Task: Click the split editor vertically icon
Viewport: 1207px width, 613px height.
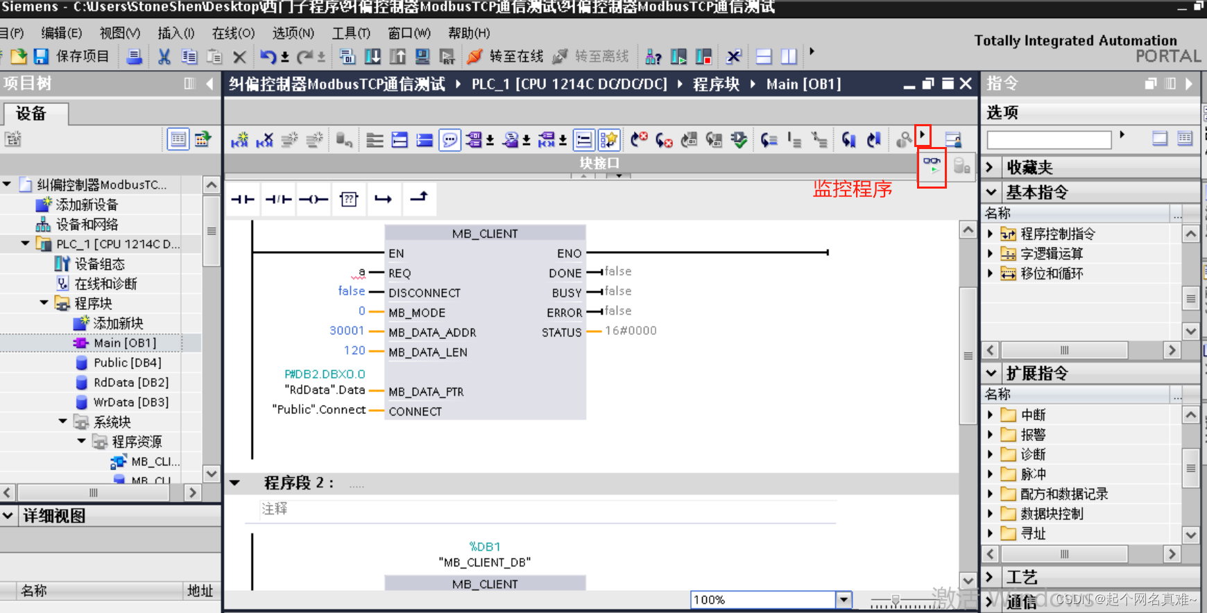Action: [x=789, y=57]
